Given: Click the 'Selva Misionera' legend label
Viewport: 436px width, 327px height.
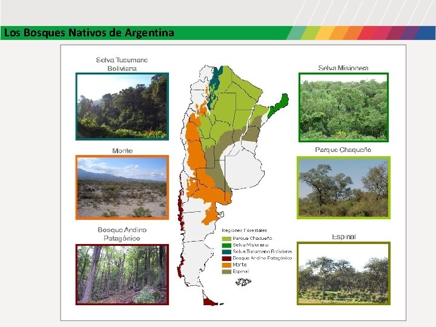Looking at the screenshot, I should [251, 245].
